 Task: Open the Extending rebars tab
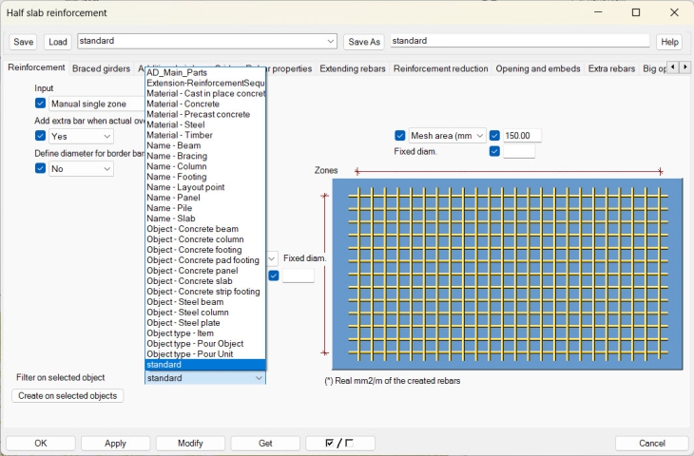coord(353,68)
